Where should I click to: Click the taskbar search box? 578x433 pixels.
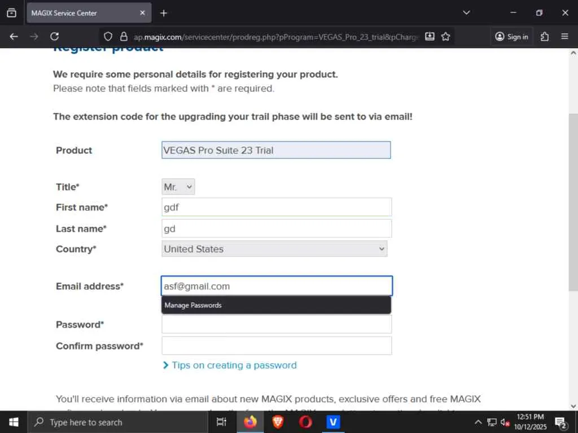point(117,422)
